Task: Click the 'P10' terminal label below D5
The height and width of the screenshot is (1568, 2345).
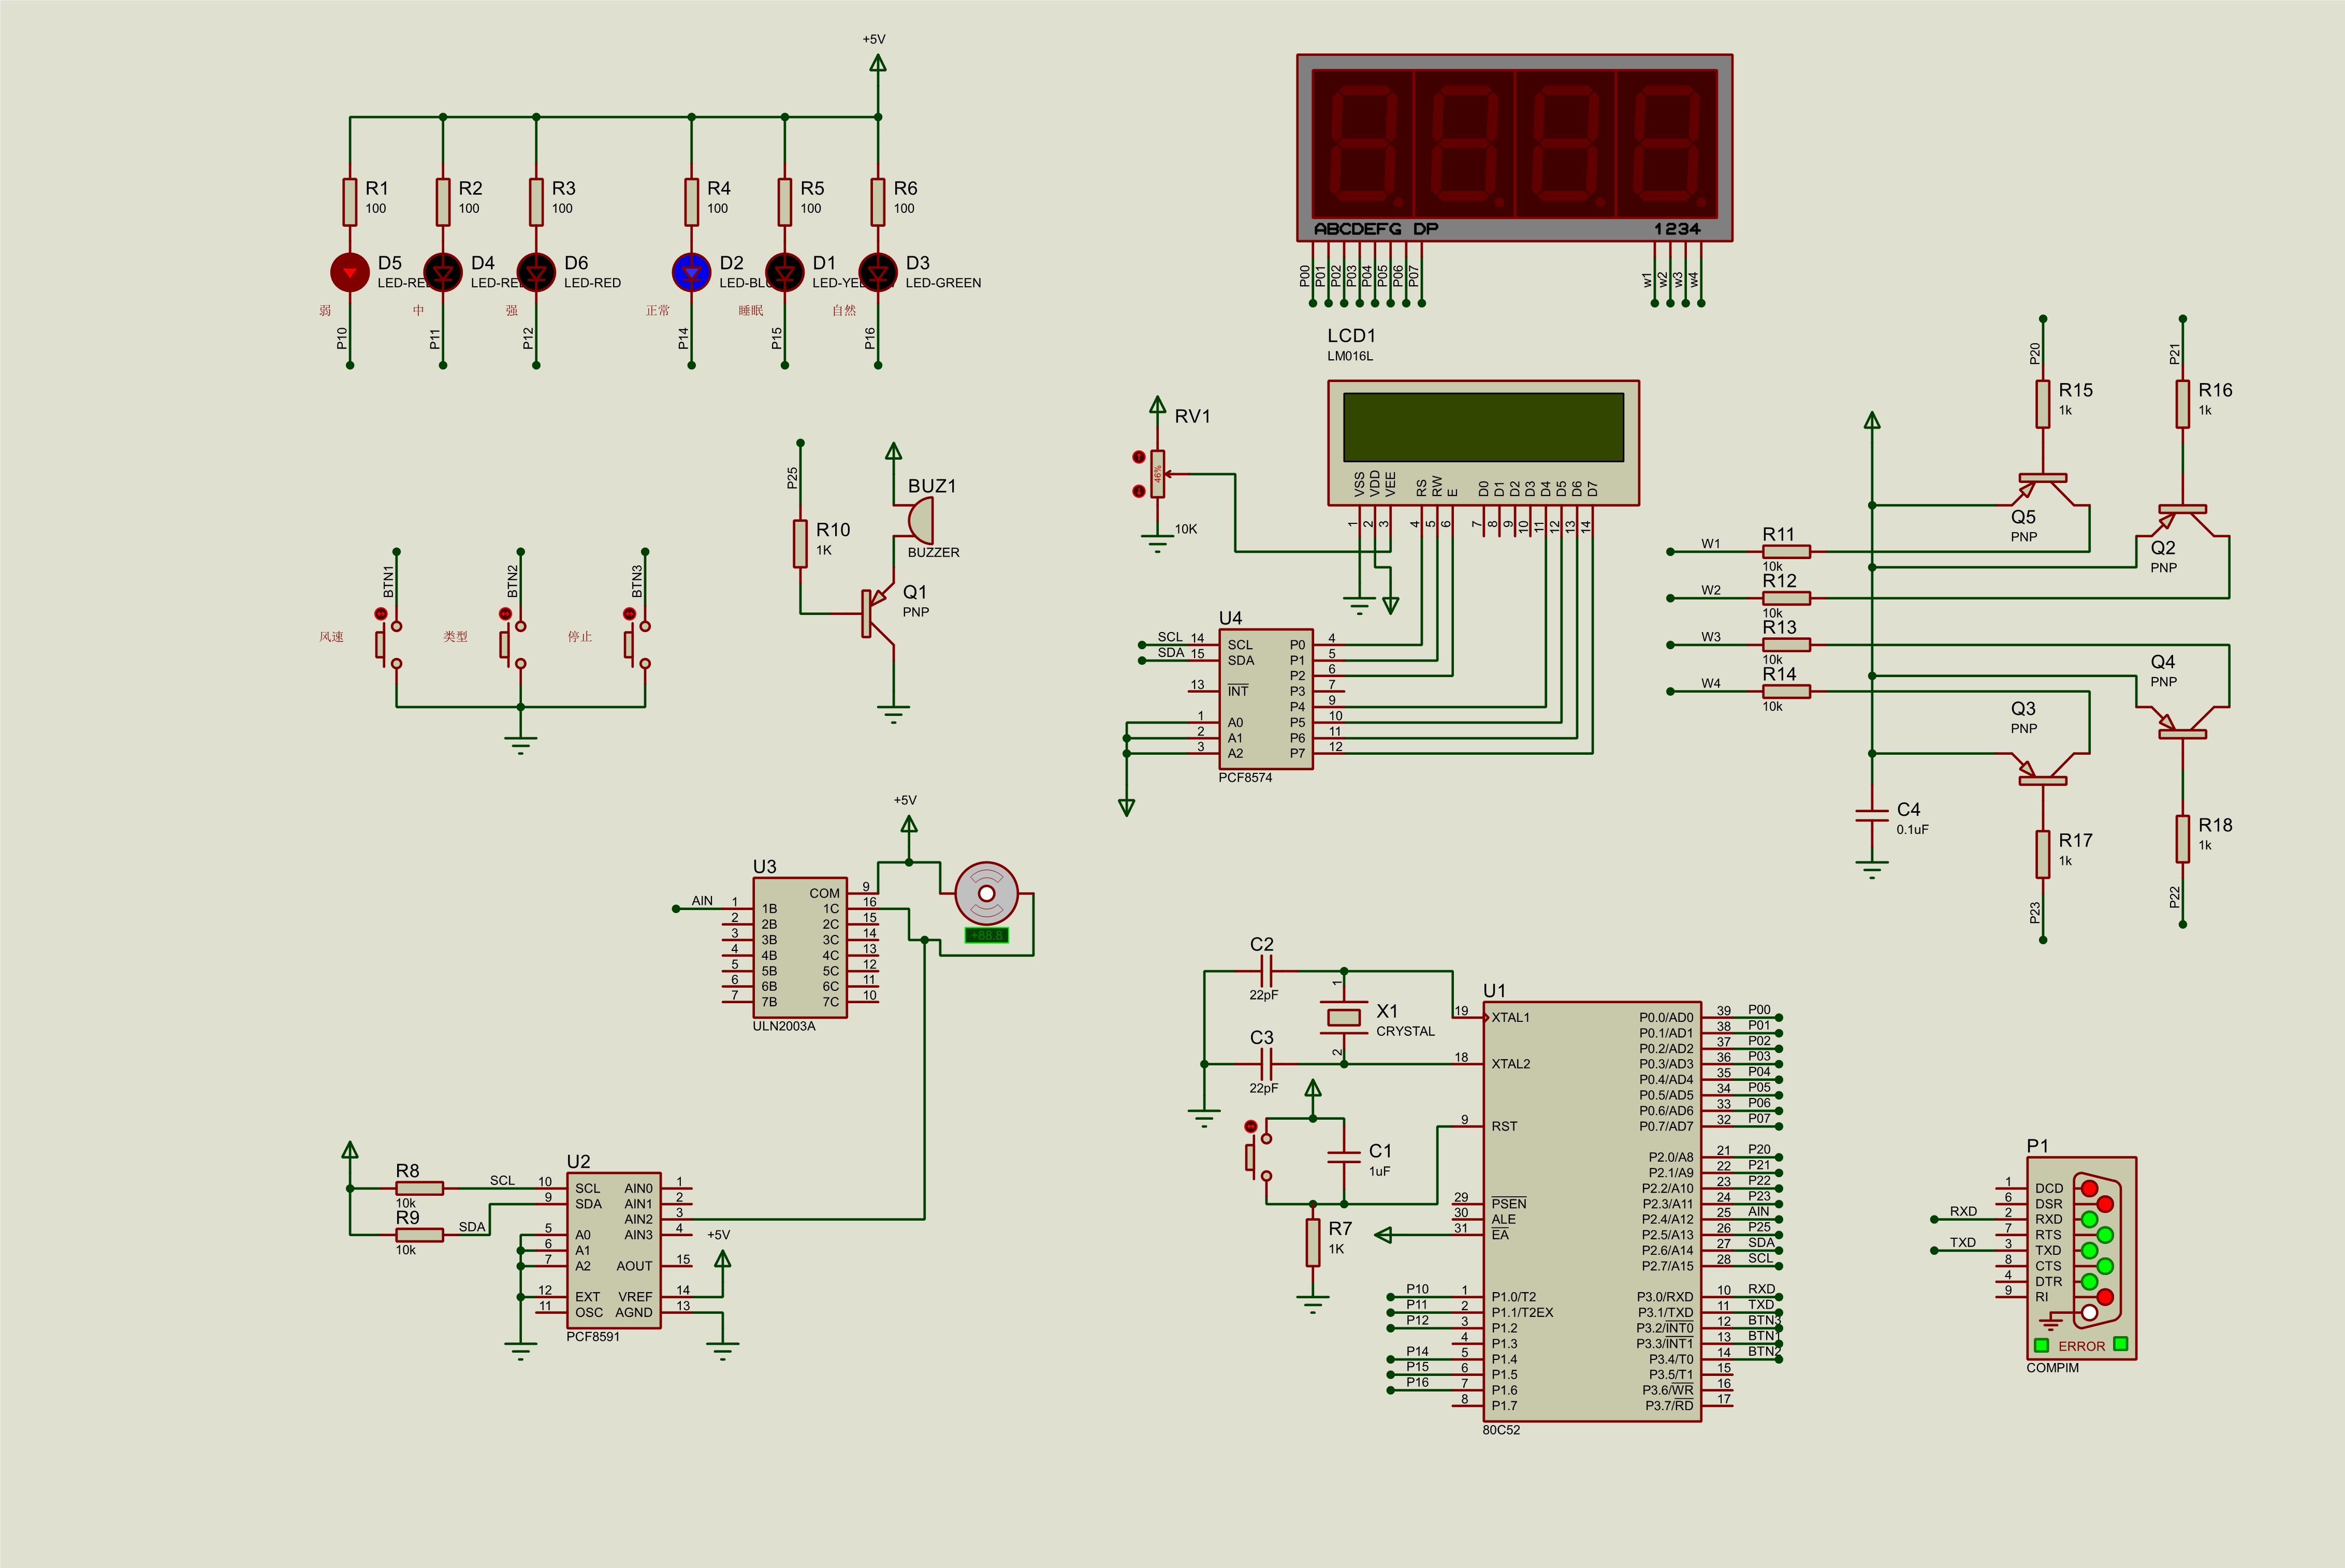Action: coord(342,338)
